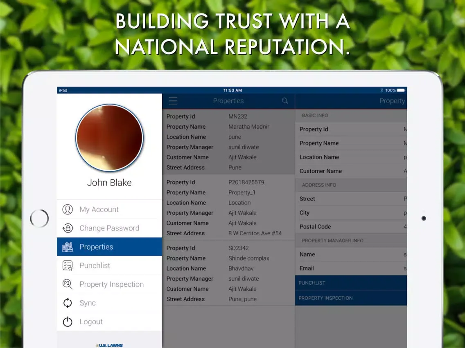Select Name row under Property Manager Info
The width and height of the screenshot is (465, 348).
[x=351, y=254]
